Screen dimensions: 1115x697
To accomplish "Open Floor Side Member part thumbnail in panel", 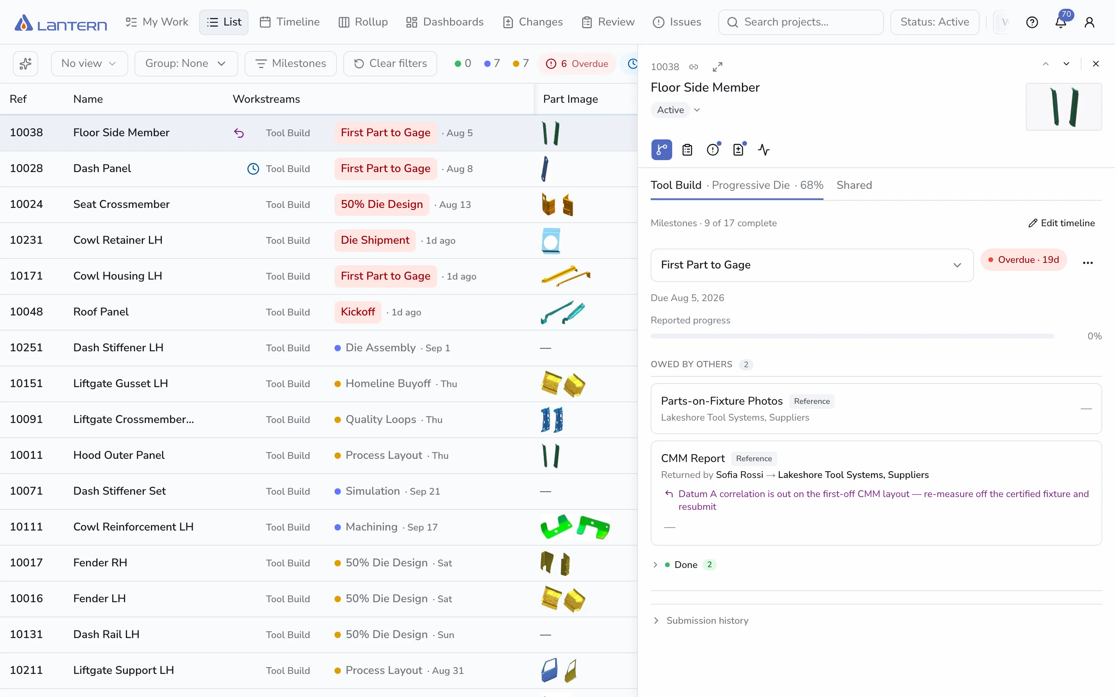I will point(1063,107).
